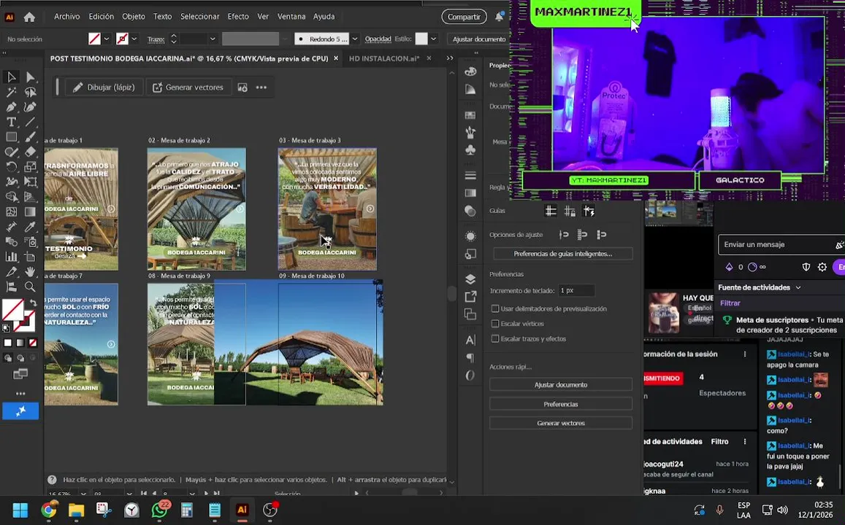The image size is (845, 525).
Task: Open the Layers panel icon
Action: tap(470, 279)
